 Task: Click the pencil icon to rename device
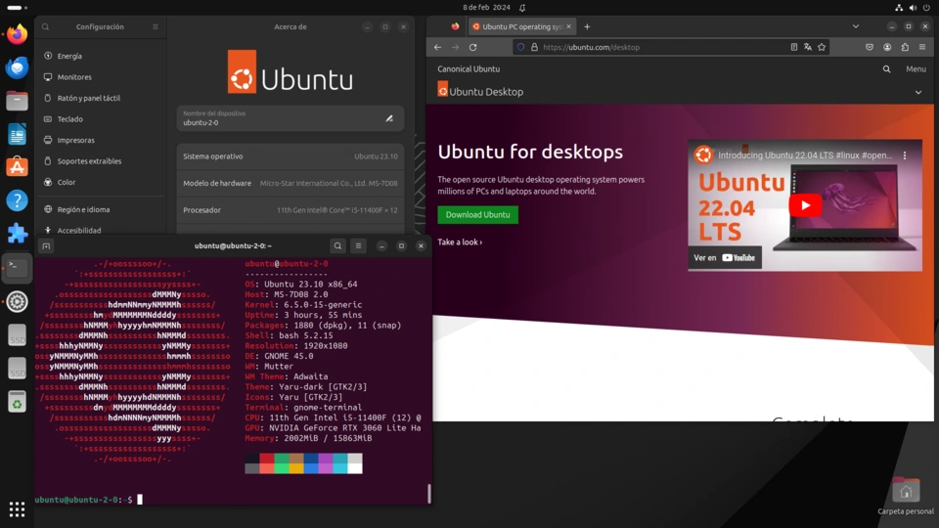[x=389, y=118]
